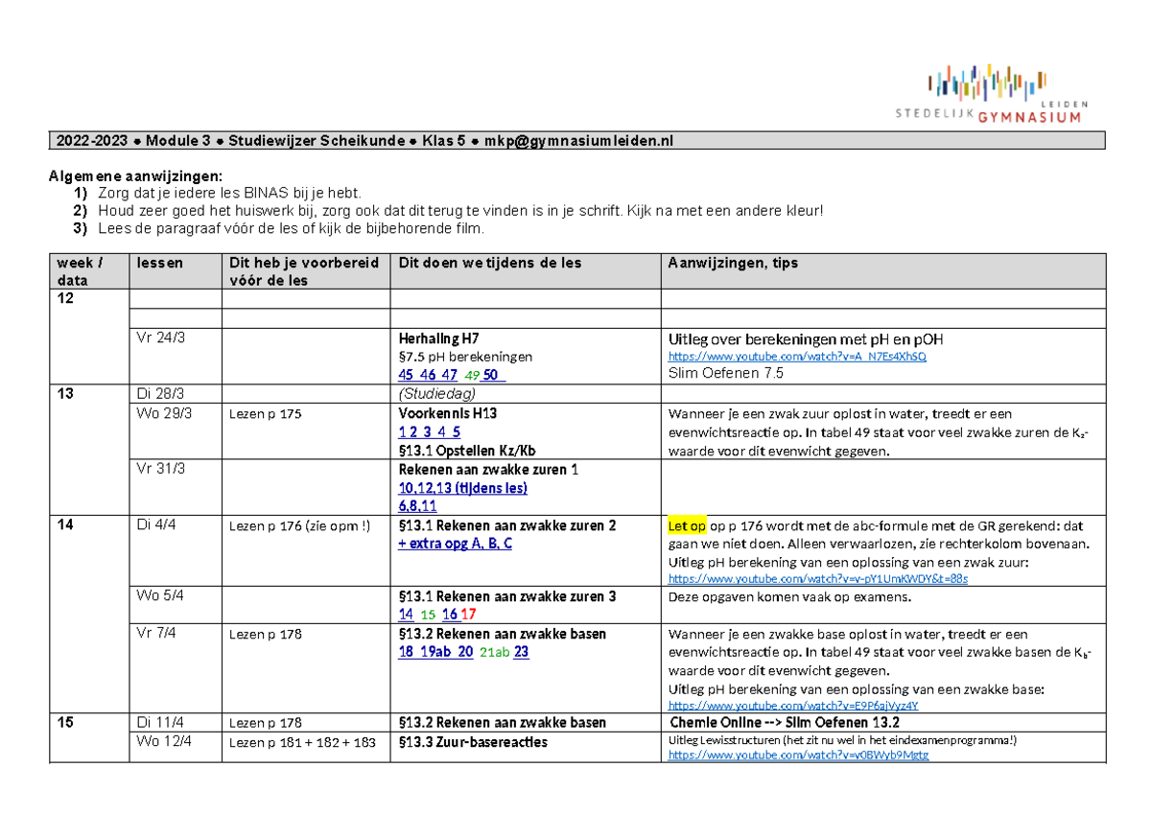Click the 'Slim Oefenen 7.5' text
This screenshot has height=814, width=1151.
click(725, 374)
